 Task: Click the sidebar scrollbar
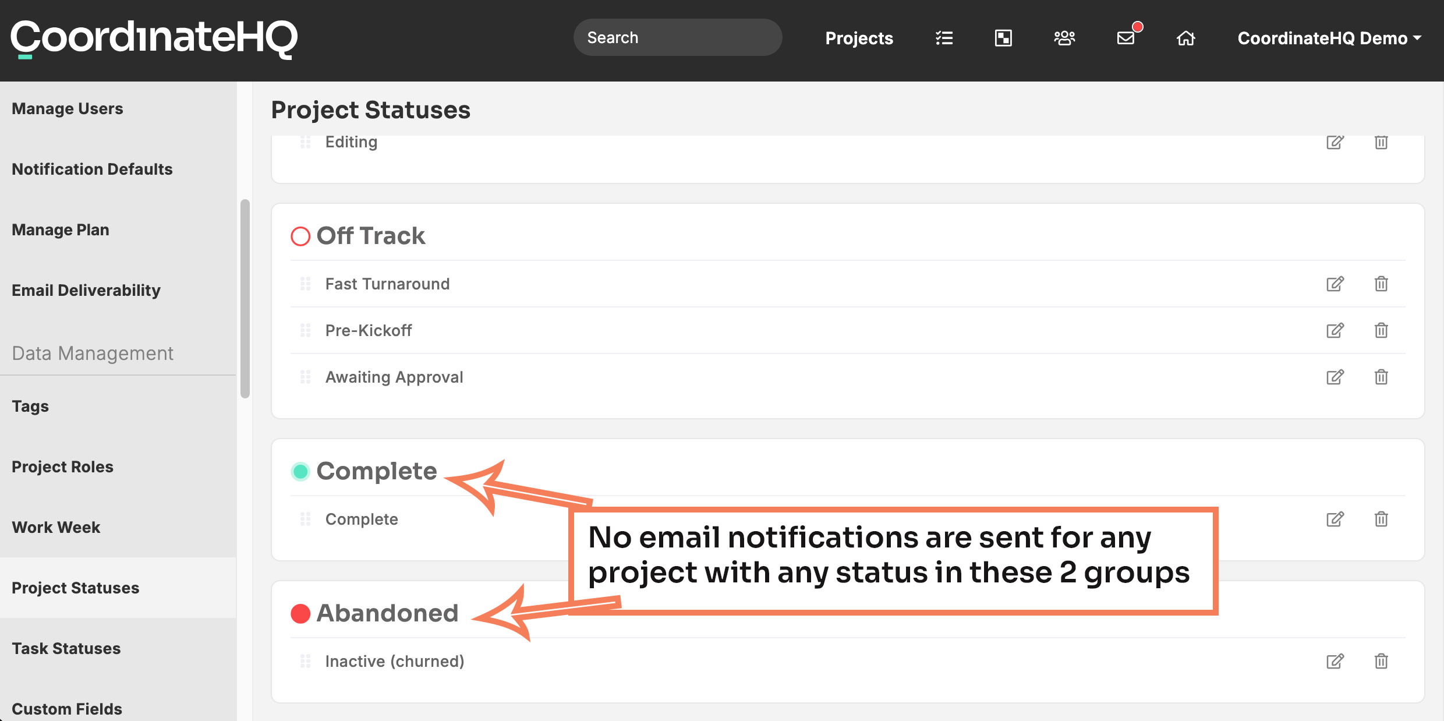(245, 299)
